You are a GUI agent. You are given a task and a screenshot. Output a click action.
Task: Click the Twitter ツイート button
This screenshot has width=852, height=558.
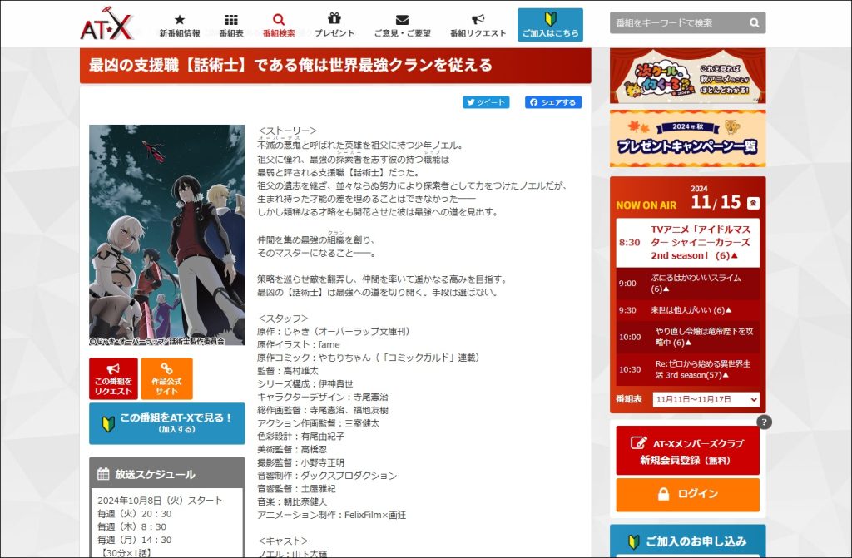486,102
